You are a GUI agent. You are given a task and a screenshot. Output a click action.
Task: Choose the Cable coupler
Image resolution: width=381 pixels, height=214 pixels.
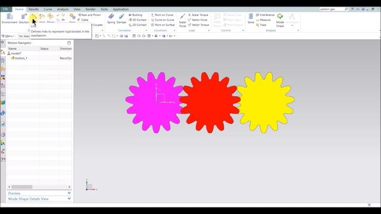(83, 20)
